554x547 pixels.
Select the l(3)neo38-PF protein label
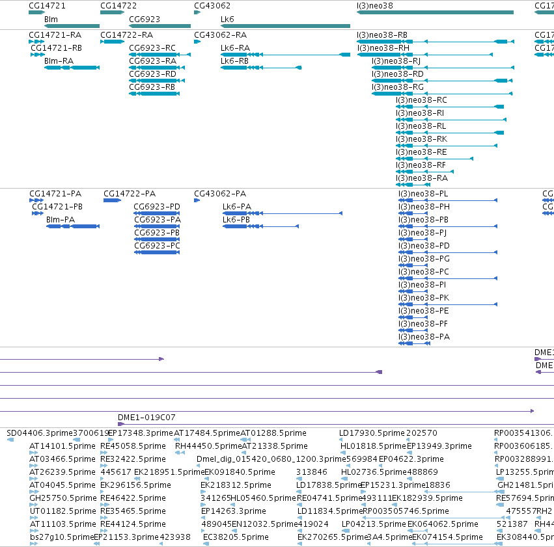(423, 324)
